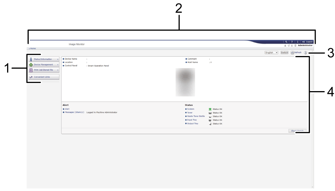Click the circular Refresh icon

tap(292, 53)
